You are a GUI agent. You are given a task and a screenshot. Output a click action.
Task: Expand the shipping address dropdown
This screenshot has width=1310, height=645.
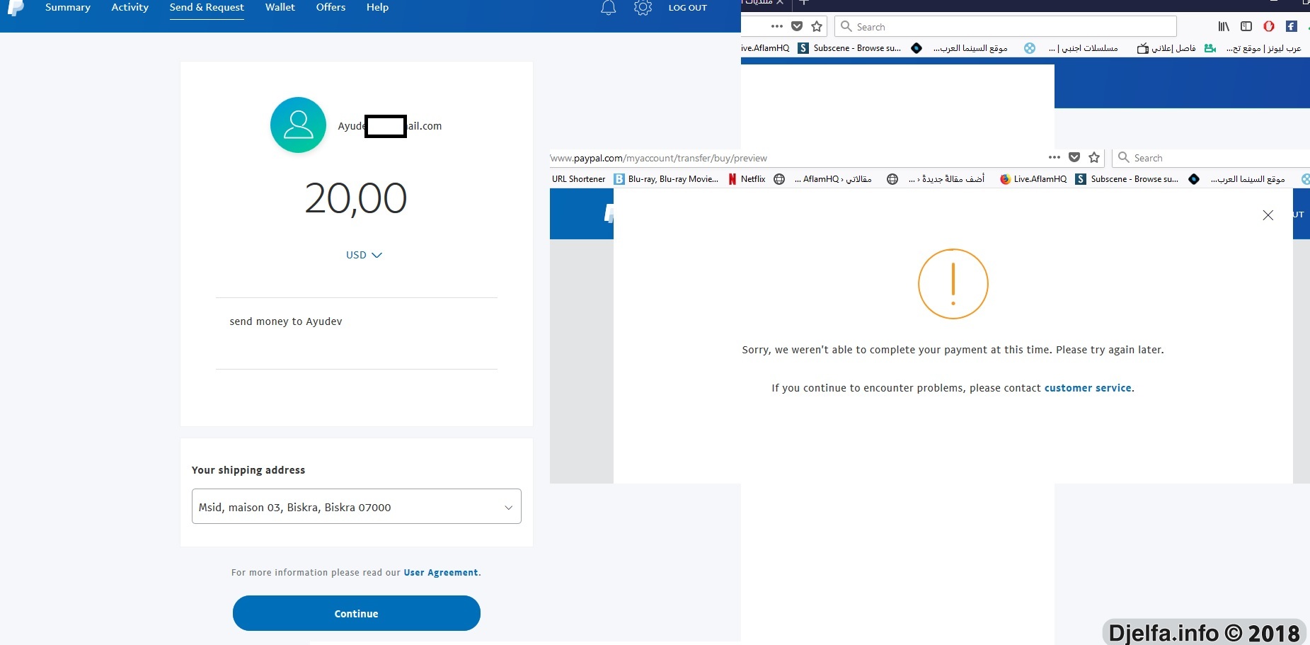click(x=357, y=506)
